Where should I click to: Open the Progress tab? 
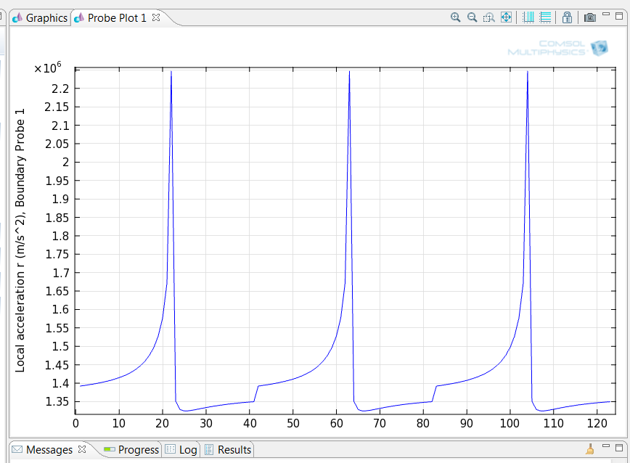(131, 450)
